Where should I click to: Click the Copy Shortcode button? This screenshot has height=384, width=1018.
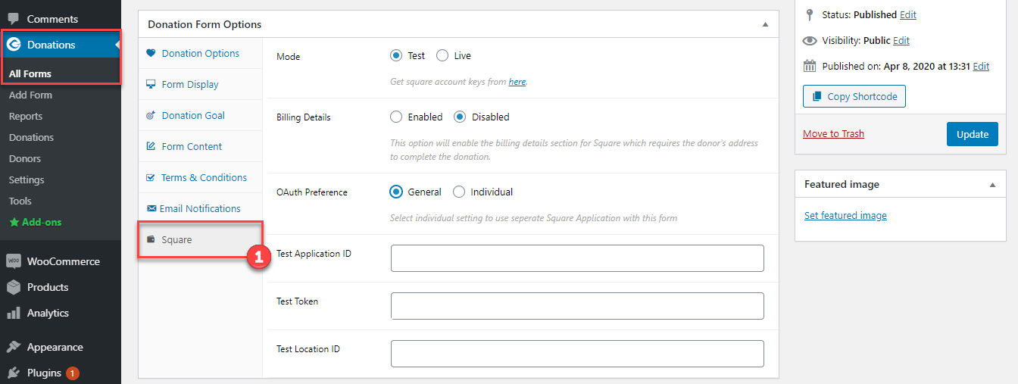coord(854,96)
